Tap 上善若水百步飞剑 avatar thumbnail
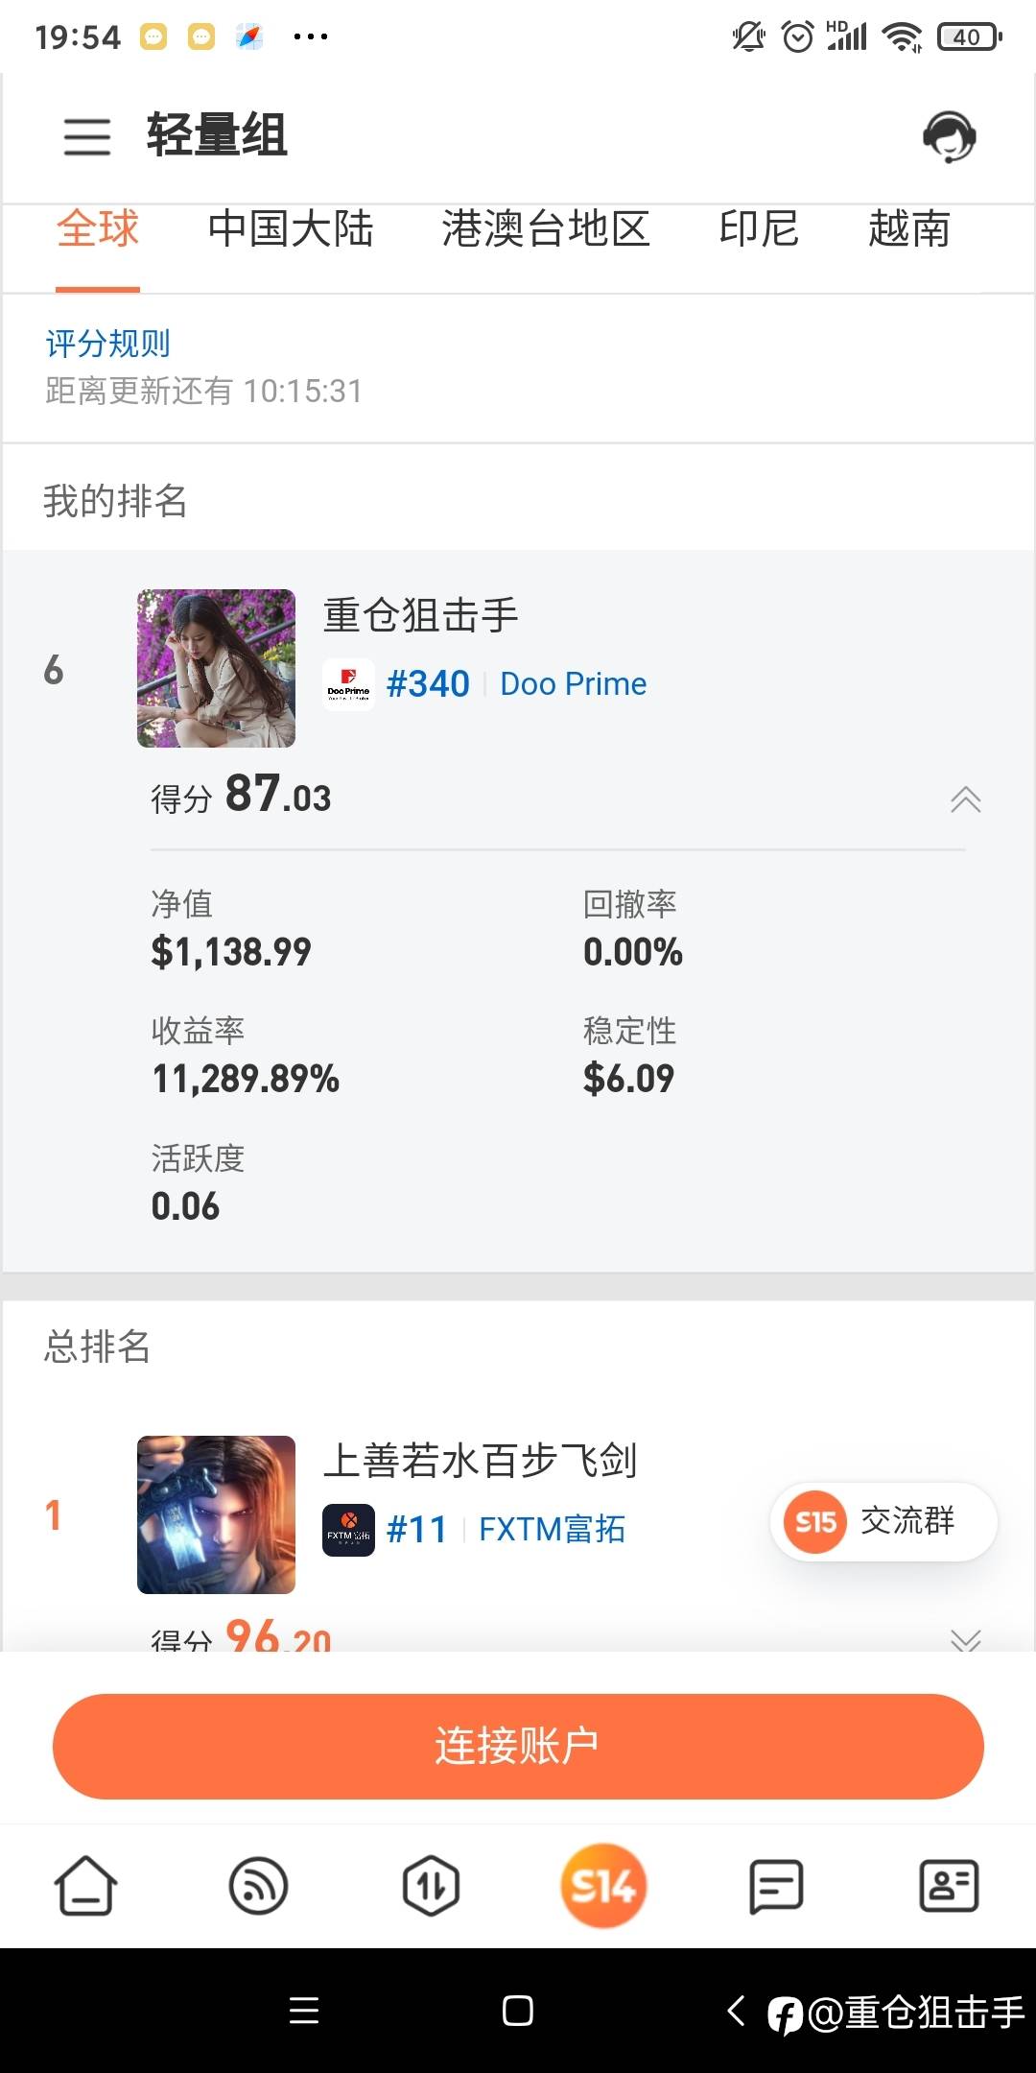Viewport: 1036px width, 2073px height. coord(216,1514)
